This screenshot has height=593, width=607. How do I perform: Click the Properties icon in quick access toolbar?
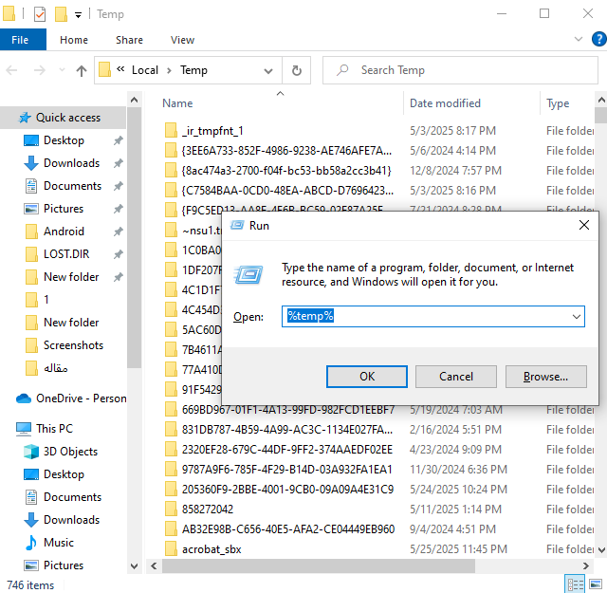pyautogui.click(x=40, y=14)
